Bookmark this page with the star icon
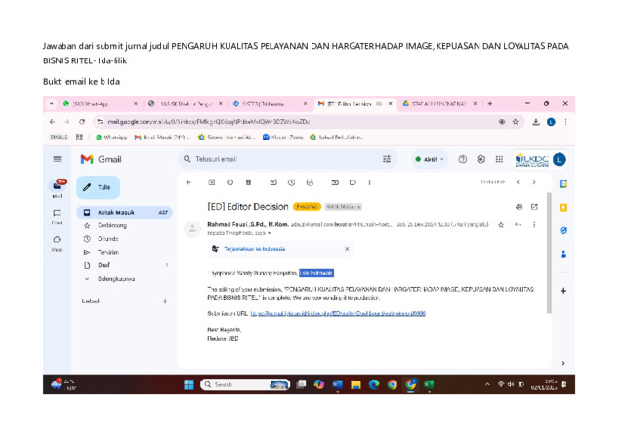625x441 pixels. click(x=516, y=122)
